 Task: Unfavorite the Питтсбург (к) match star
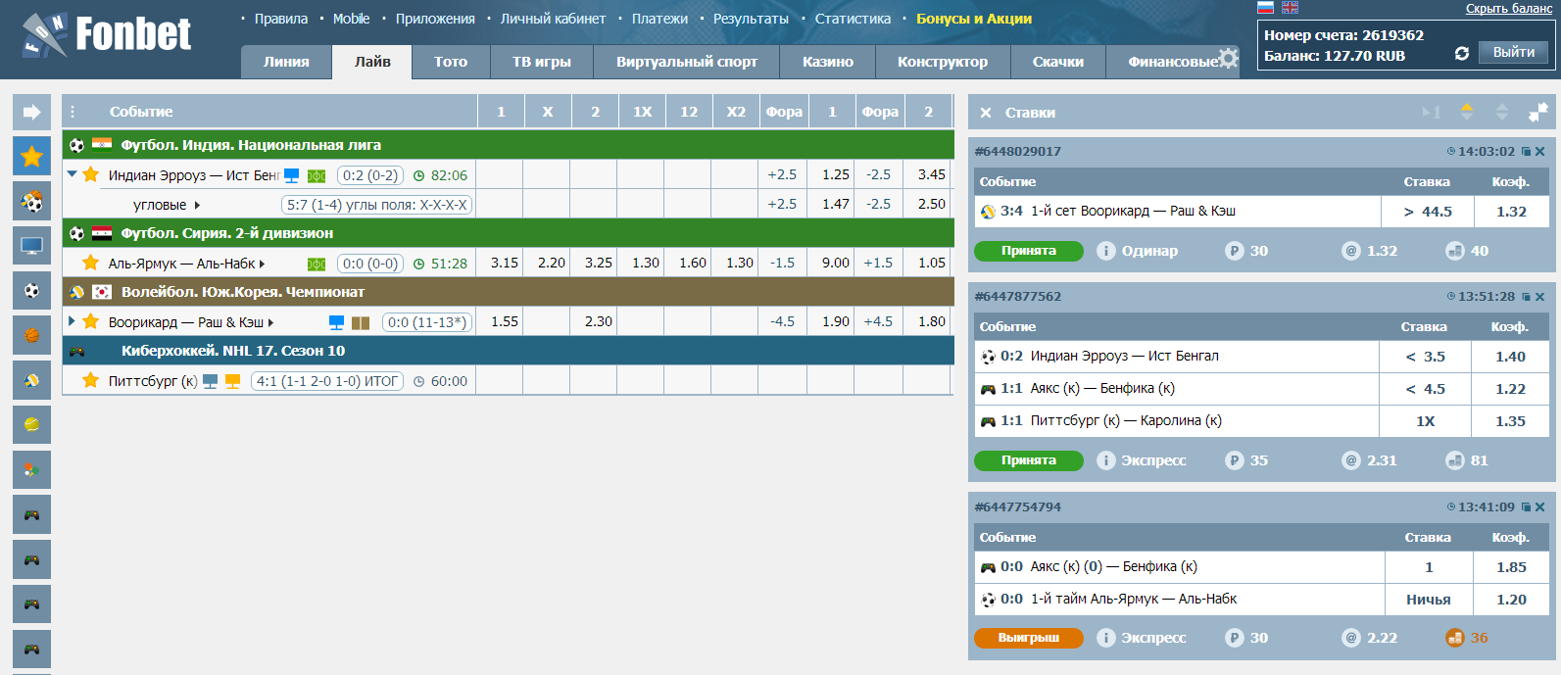point(91,380)
